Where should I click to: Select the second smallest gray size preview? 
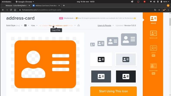pyautogui.click(x=101, y=43)
